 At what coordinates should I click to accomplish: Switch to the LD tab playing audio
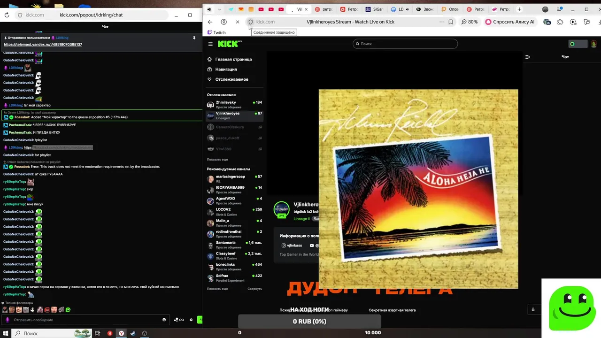point(400,9)
